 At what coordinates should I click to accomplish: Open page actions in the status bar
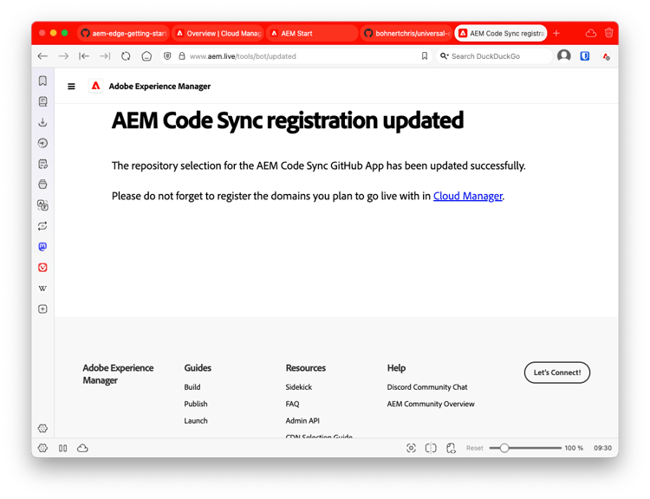451,448
